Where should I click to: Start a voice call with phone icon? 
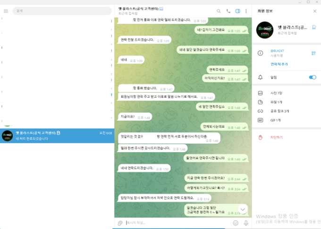click(228, 11)
